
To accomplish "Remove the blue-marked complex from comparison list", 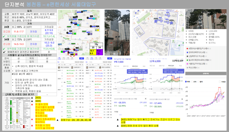I will pos(207,52).
